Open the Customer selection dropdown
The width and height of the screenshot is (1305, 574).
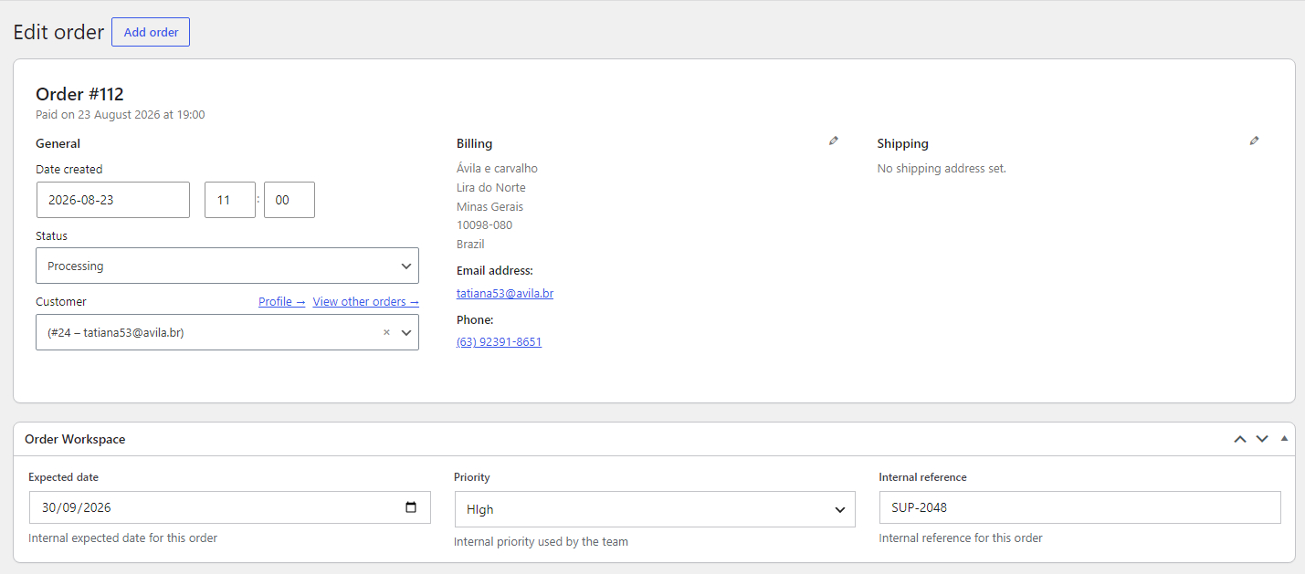coord(227,332)
